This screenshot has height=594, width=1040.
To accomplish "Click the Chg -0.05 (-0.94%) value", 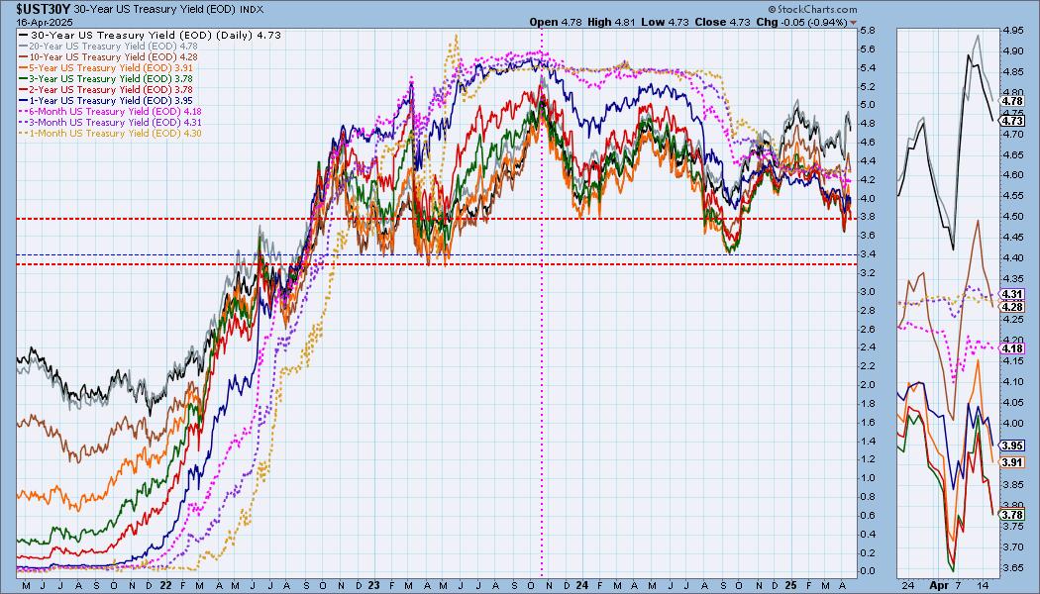I will point(802,22).
